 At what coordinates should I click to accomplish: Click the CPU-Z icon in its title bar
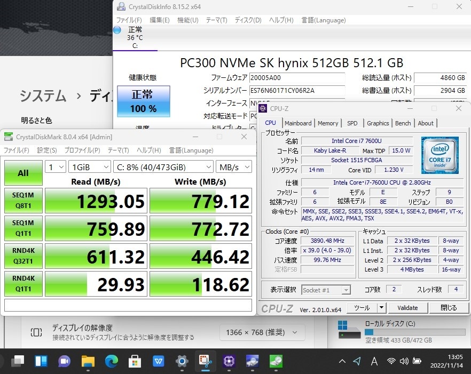(262, 108)
